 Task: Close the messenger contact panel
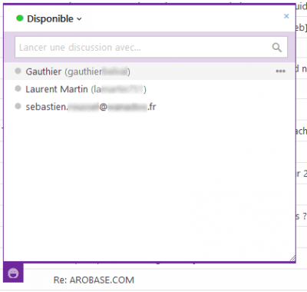[286, 16]
